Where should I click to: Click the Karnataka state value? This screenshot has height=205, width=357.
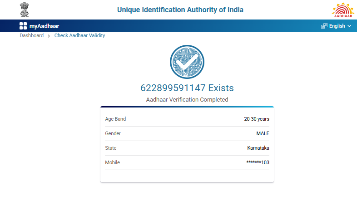[258, 148]
